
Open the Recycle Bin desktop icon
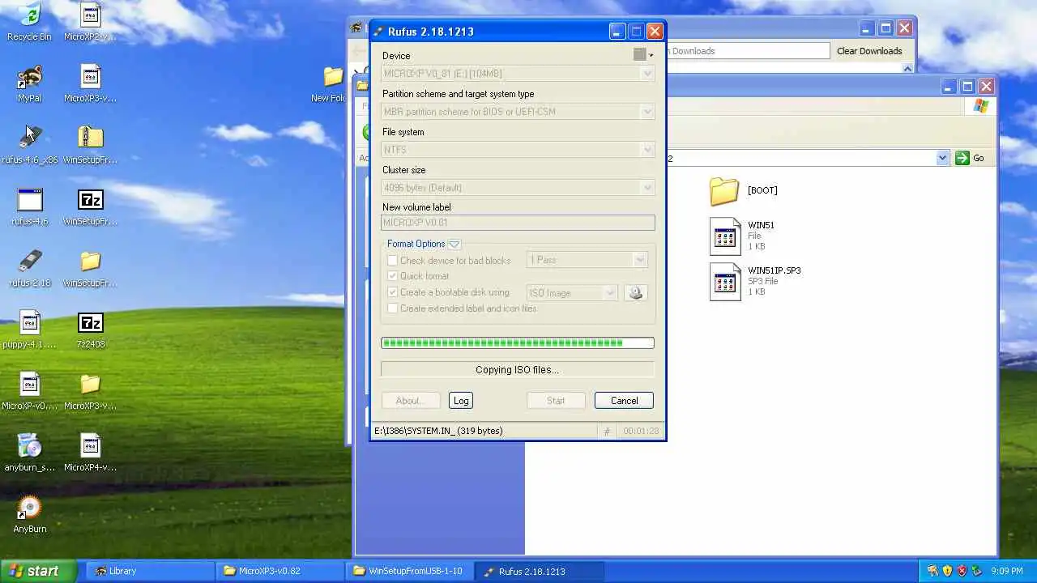tap(29, 21)
